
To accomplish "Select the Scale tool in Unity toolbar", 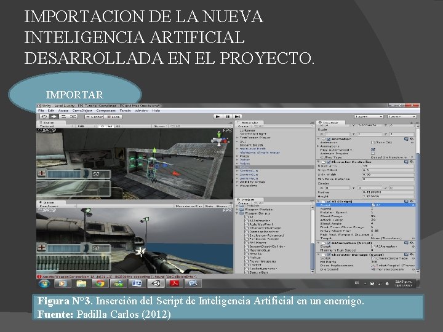I will [73, 117].
